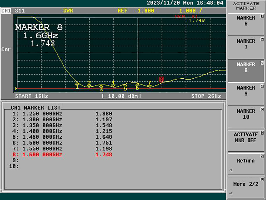
Task: Select marker list row 3: 1.350 000GHz
Action: click(x=62, y=125)
